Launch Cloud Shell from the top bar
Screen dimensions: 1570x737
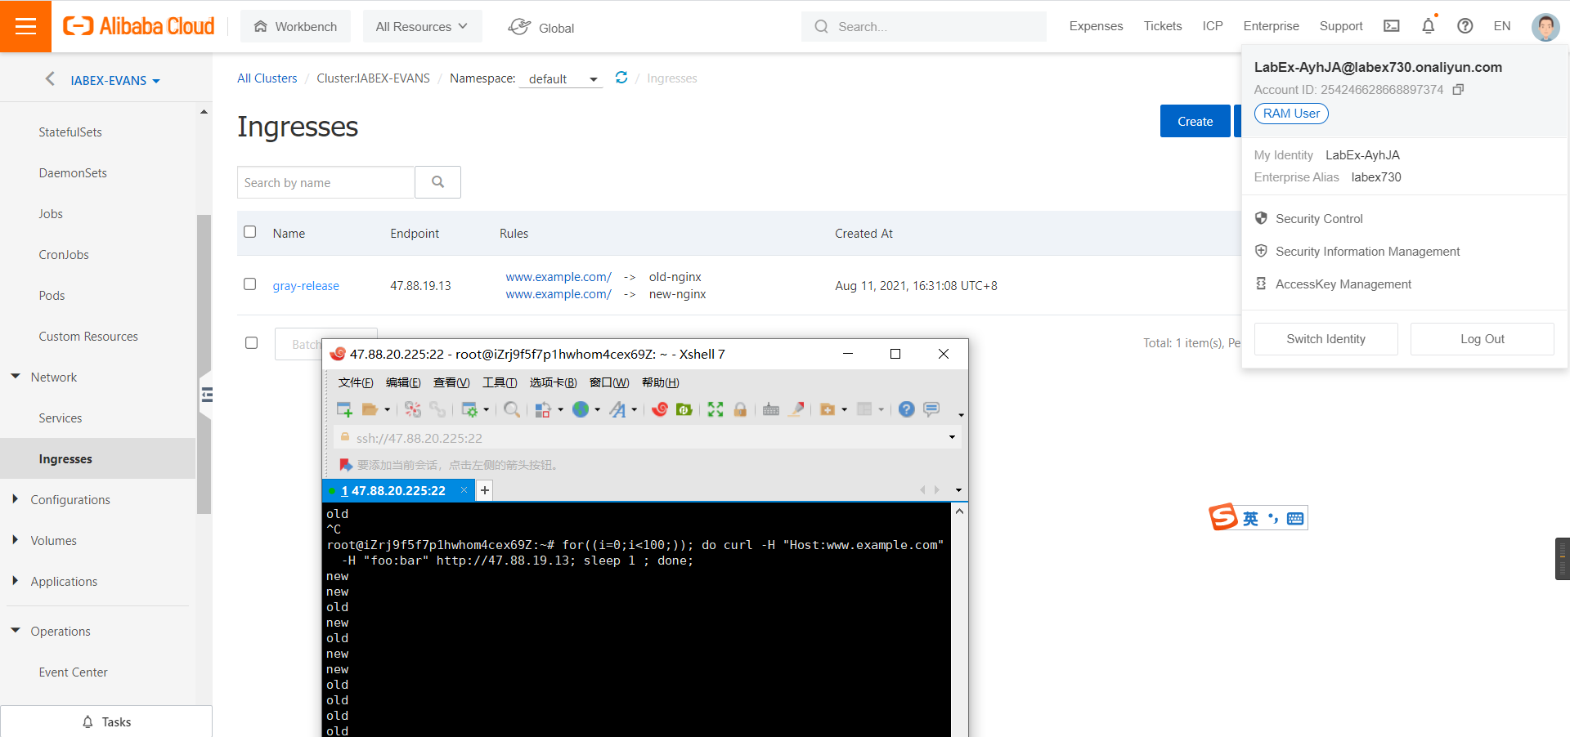(x=1391, y=25)
